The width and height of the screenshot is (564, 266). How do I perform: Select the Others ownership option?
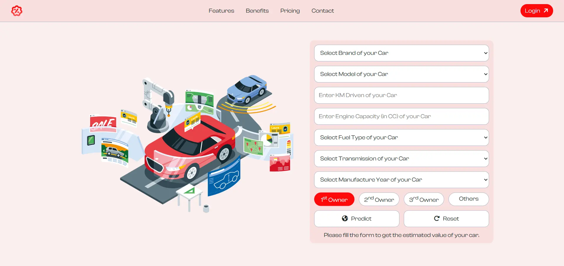click(468, 199)
